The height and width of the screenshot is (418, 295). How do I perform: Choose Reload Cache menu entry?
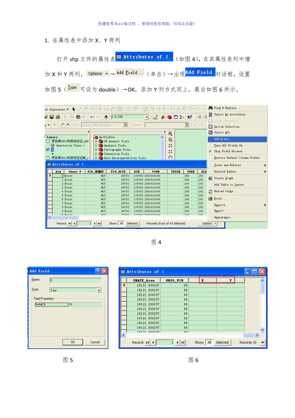(238, 191)
